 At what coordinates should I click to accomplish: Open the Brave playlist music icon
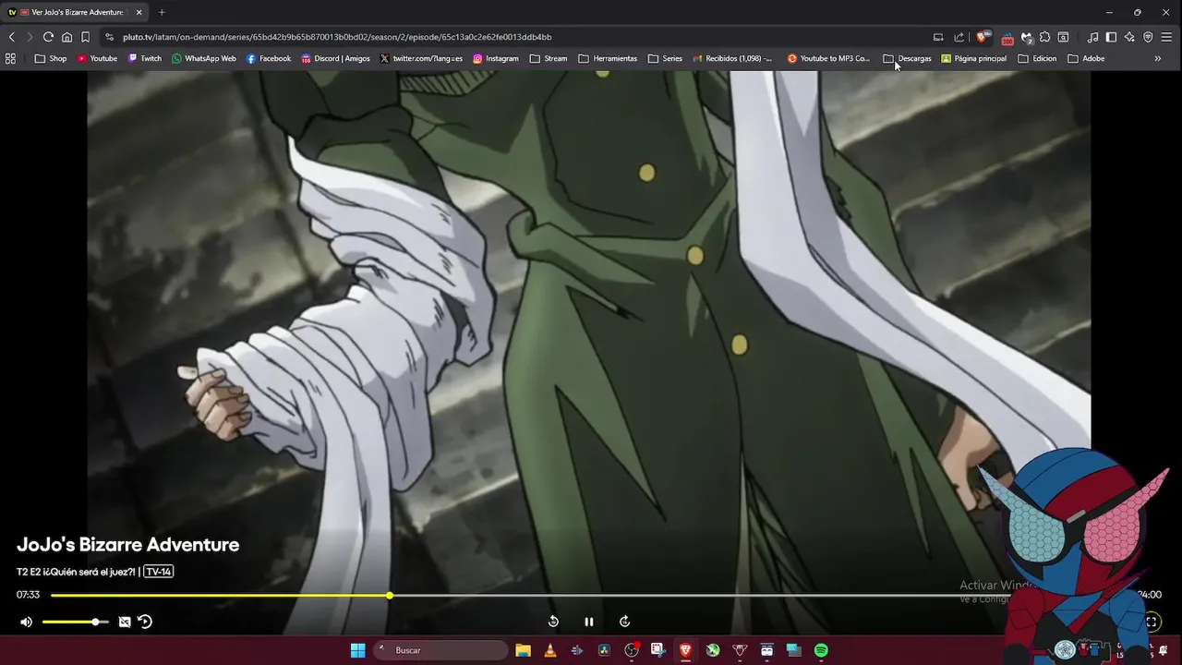1092,37
